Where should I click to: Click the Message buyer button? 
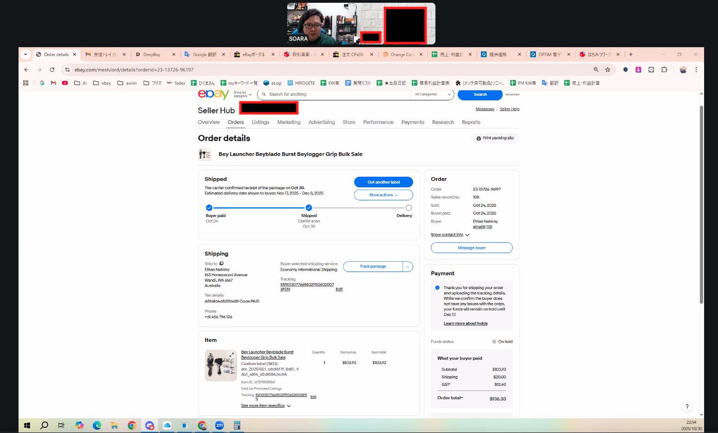click(x=472, y=248)
